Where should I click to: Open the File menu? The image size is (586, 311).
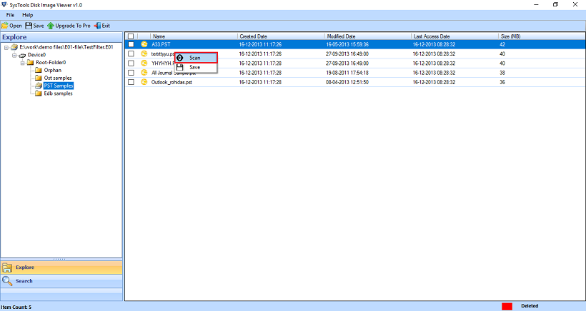click(10, 15)
